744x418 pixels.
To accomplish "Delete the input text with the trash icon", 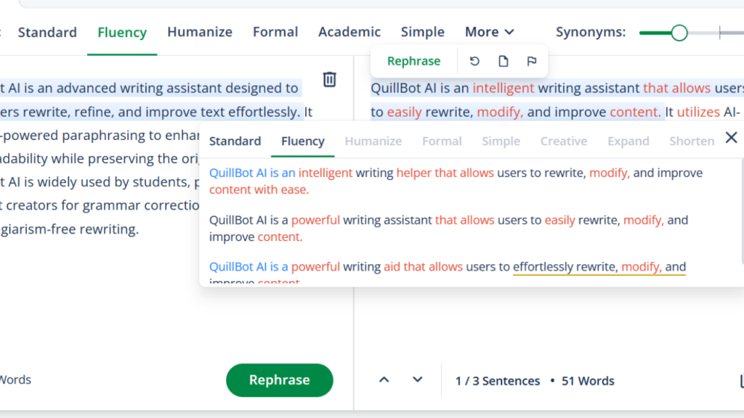I will [x=329, y=80].
